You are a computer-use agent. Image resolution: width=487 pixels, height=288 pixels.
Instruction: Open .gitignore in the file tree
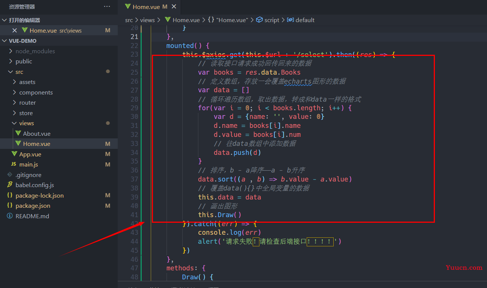coord(28,175)
